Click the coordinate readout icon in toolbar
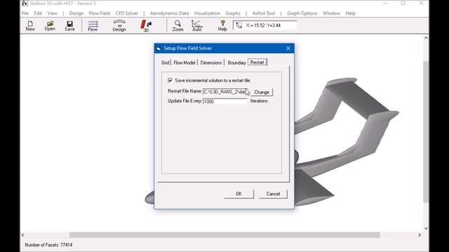 (x=239, y=25)
